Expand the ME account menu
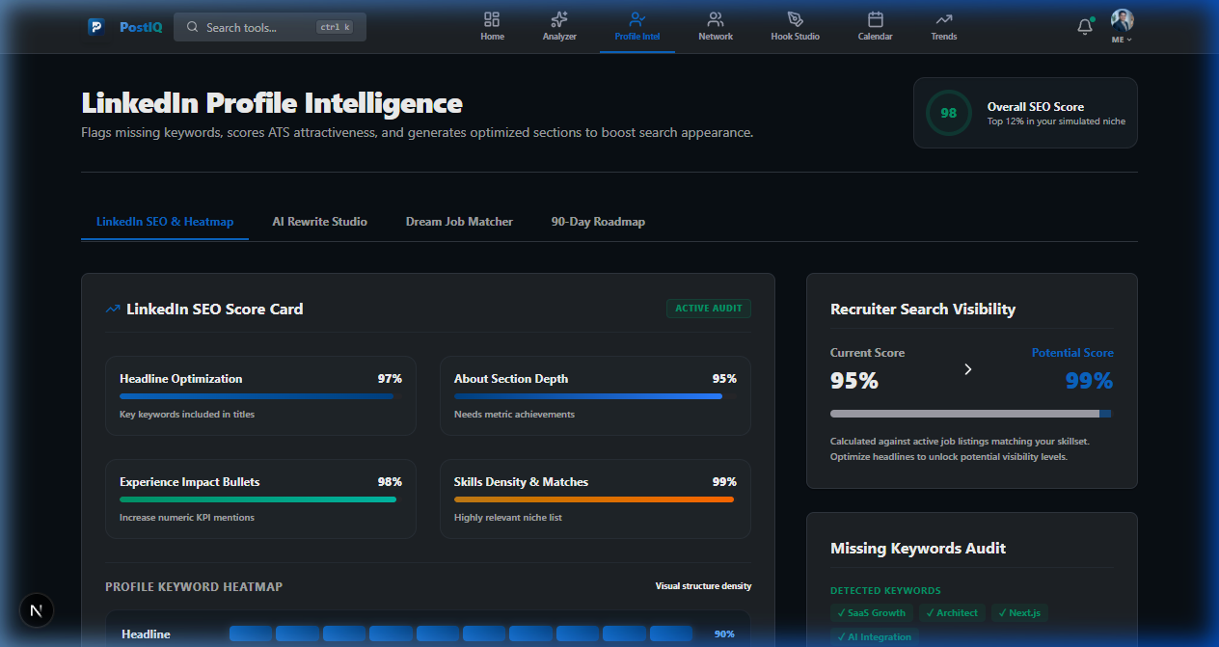 [x=1122, y=40]
